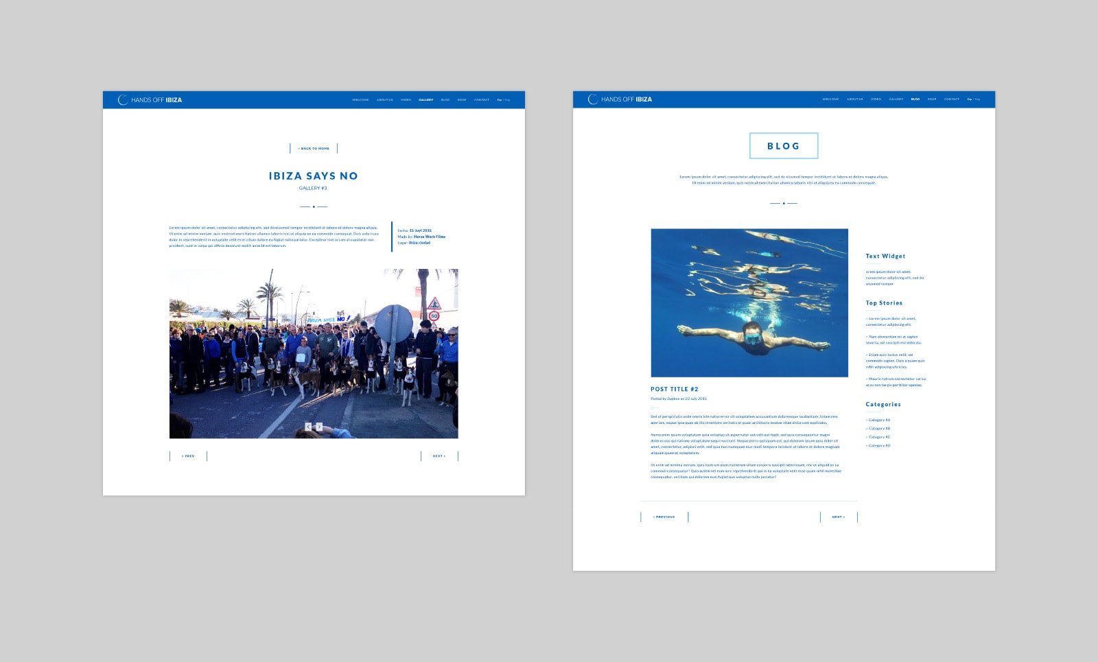Open Category #D in the sidebar
Screen dimensions: 1098x662
(x=878, y=446)
